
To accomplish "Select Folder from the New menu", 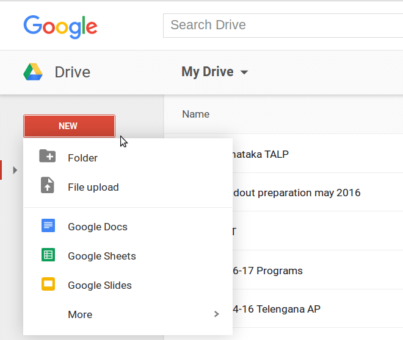I will point(128,158).
